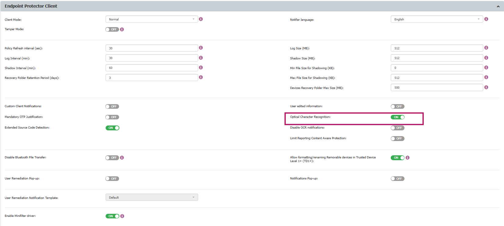Show info for Policy Refresh interval
Image resolution: width=504 pixels, height=226 pixels.
201,48
